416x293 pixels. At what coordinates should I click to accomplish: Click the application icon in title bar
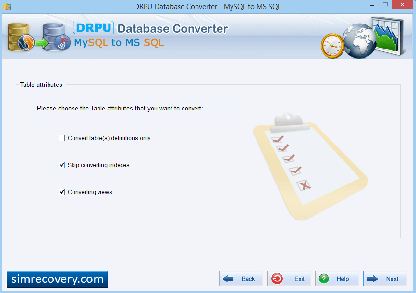(x=7, y=6)
